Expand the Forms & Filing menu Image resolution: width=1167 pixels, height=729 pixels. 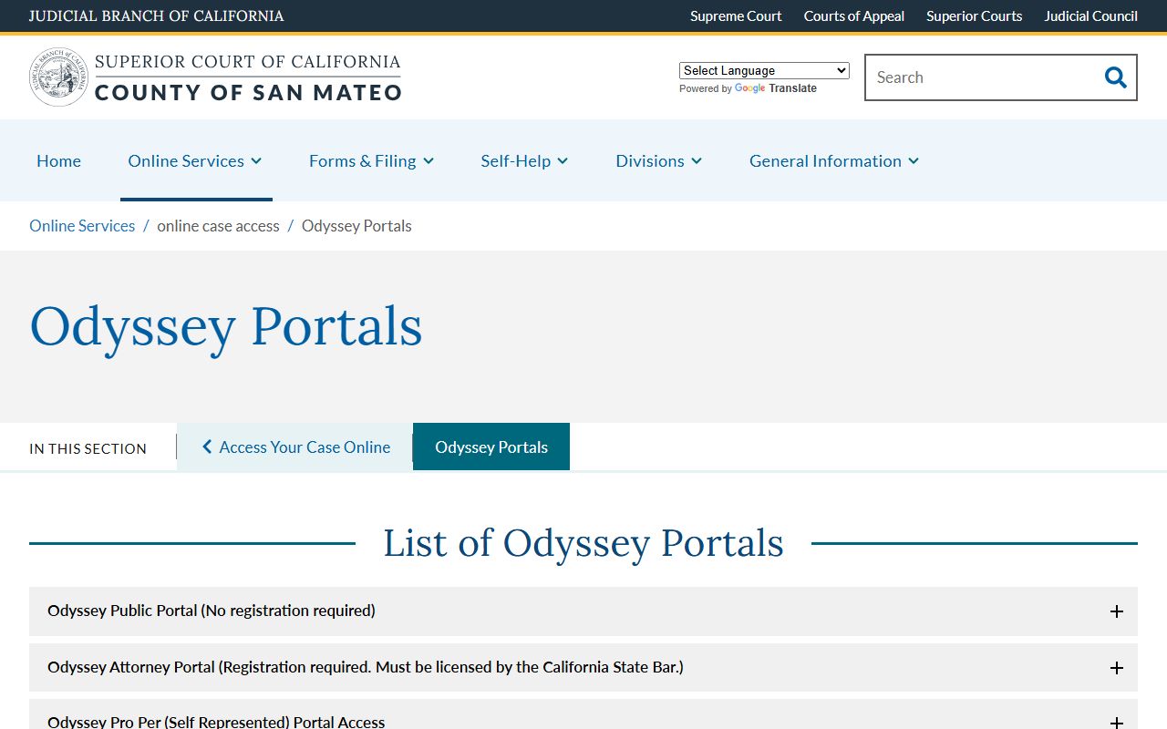pyautogui.click(x=372, y=161)
